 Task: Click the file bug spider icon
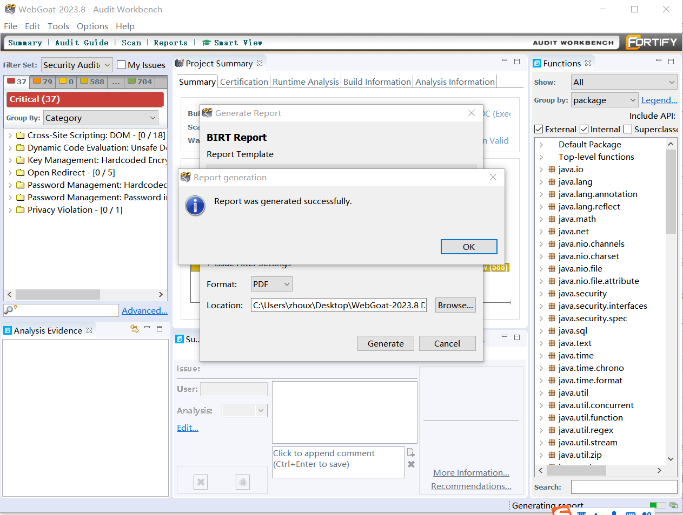coord(243,482)
